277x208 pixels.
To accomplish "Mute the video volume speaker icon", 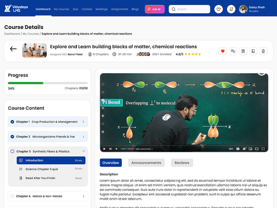I will tap(116, 149).
